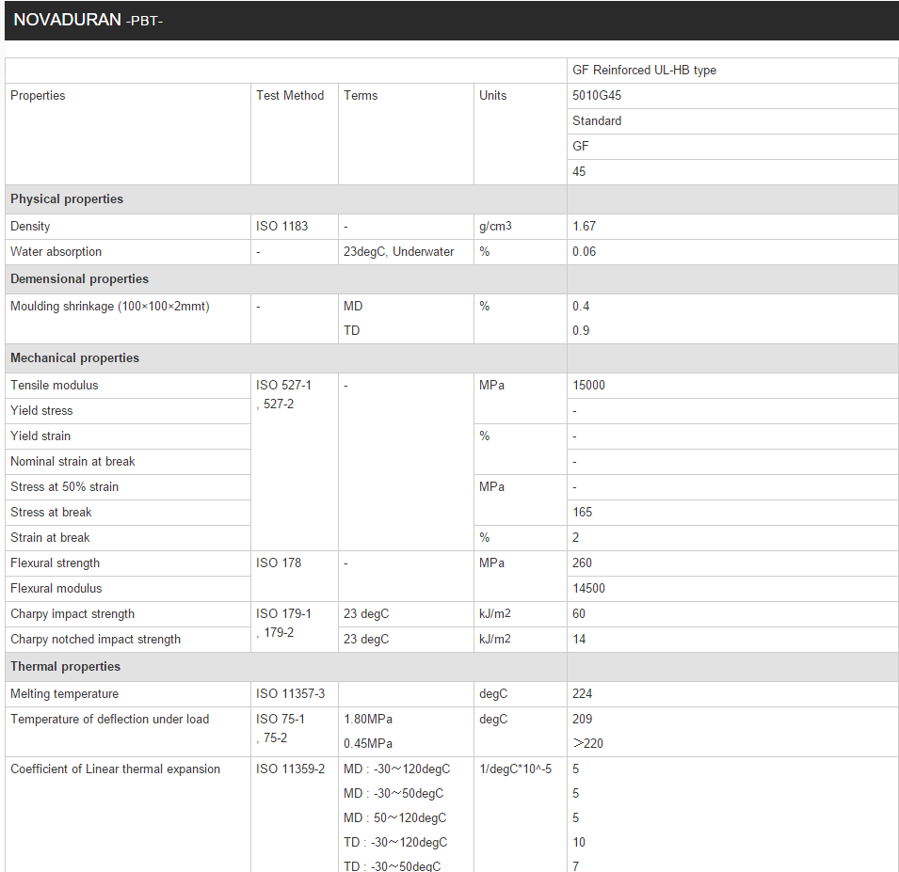Click the 'ISO 11359-2' test method cell
Screen dimensions: 899x872
coord(294,815)
